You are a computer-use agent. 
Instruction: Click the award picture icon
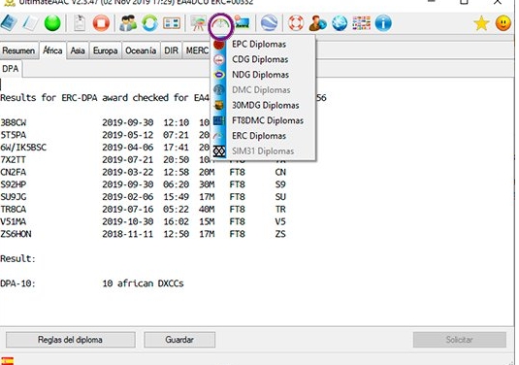pos(242,23)
